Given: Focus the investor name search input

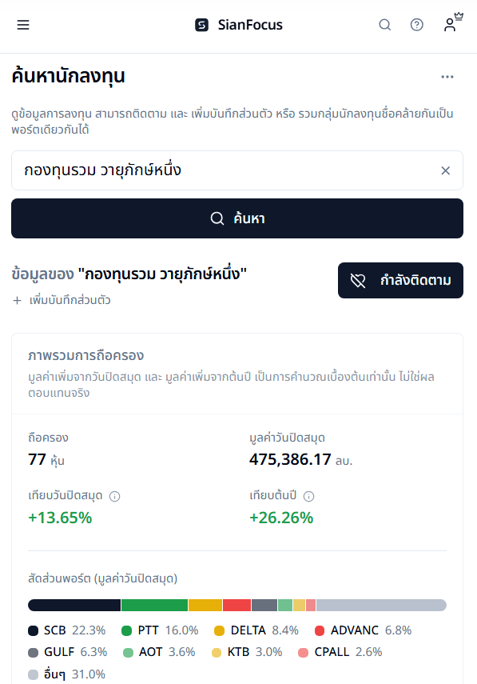Looking at the screenshot, I should pyautogui.click(x=231, y=170).
